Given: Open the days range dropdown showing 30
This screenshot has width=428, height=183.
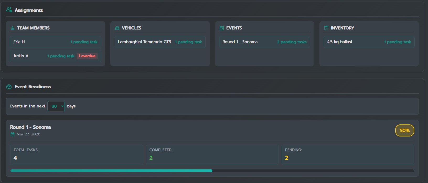Looking at the screenshot, I should 56,106.
